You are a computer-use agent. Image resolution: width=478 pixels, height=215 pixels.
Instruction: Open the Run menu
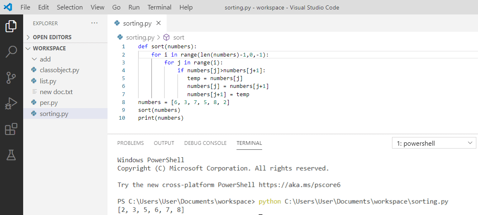[x=134, y=7]
